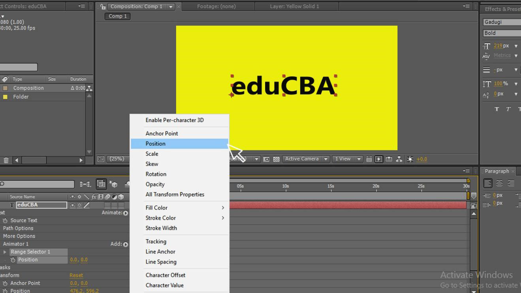
Task: Toggle the fast previews icon
Action: point(379,159)
